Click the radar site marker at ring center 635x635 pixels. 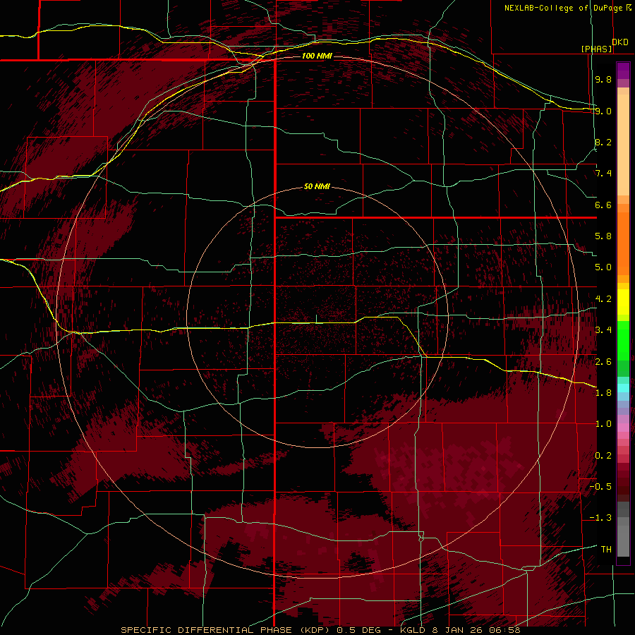(317, 319)
